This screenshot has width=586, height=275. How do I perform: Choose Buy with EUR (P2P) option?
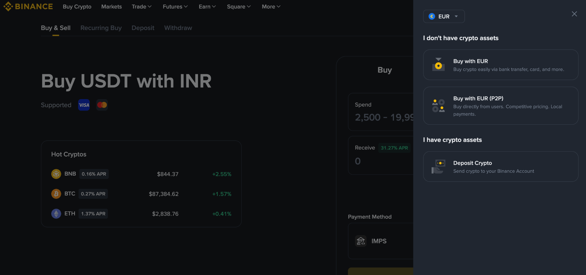[x=501, y=106]
